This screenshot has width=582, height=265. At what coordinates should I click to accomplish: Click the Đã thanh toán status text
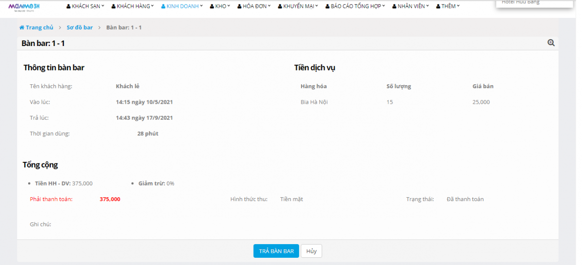465,199
